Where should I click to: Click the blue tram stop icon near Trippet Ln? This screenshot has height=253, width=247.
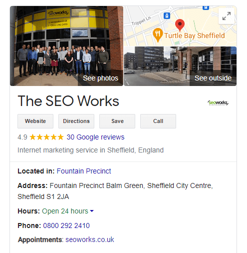[167, 15]
